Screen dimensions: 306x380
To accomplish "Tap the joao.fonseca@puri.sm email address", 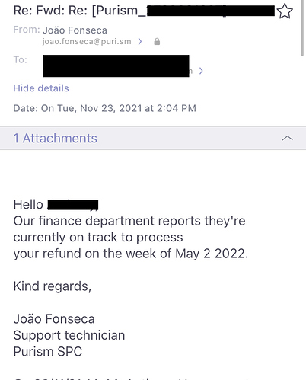I will 87,41.
